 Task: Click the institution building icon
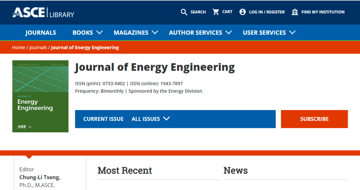coord(295,12)
